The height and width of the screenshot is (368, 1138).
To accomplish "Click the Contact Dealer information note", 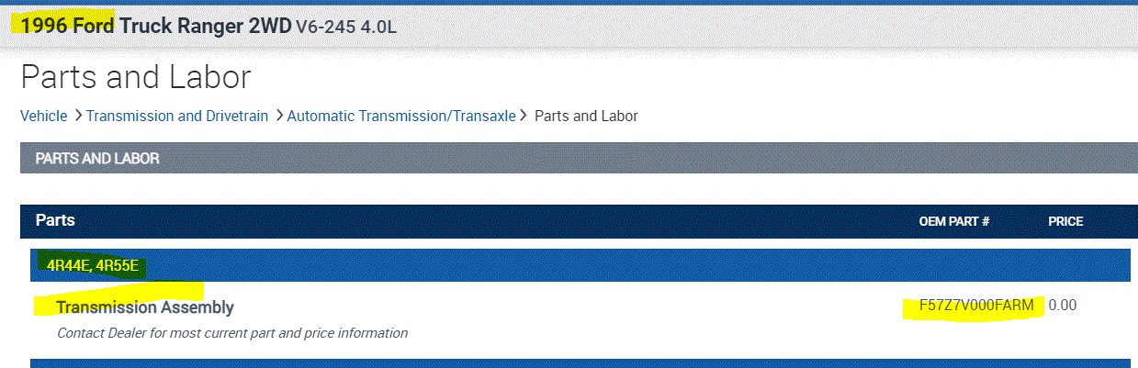I will pyautogui.click(x=231, y=333).
